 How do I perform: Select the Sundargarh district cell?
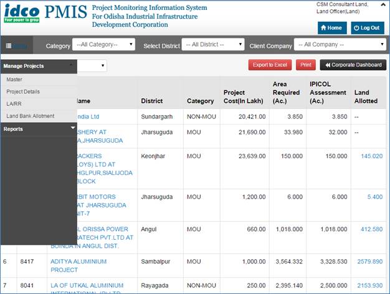[157, 116]
